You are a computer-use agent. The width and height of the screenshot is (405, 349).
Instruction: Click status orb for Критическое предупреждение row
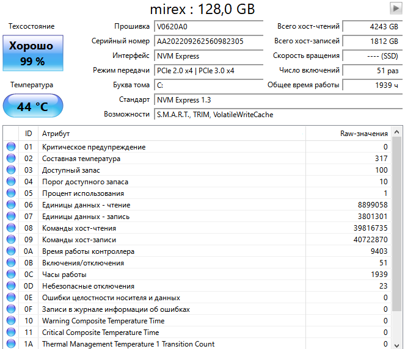[11, 147]
